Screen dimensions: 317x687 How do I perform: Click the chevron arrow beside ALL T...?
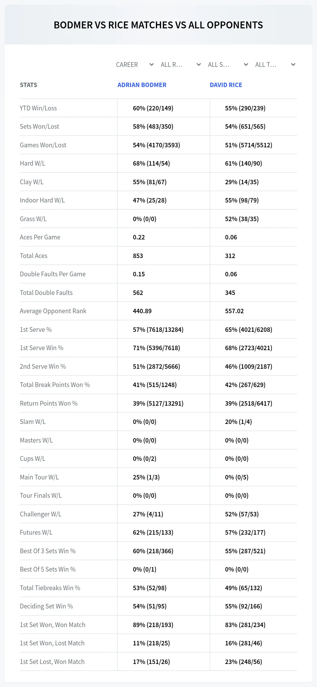293,65
